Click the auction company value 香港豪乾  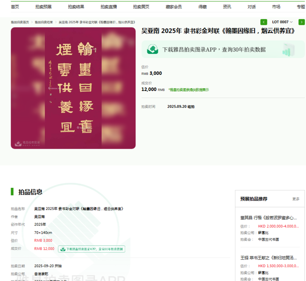41,274
